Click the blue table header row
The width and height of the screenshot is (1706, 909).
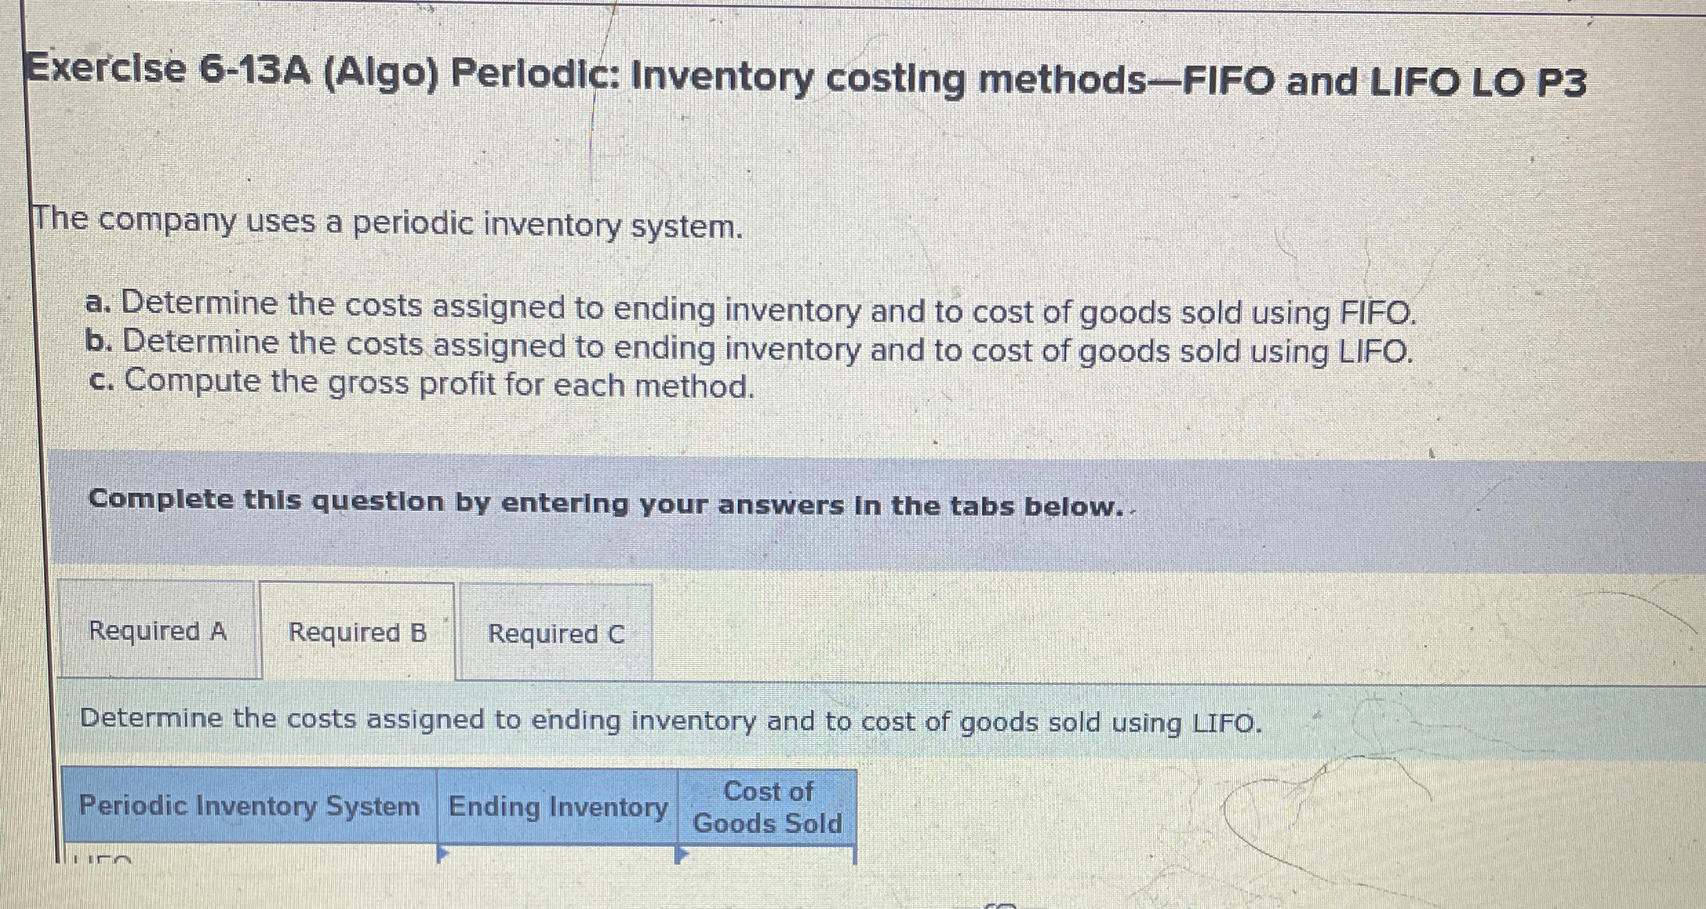pos(455,807)
